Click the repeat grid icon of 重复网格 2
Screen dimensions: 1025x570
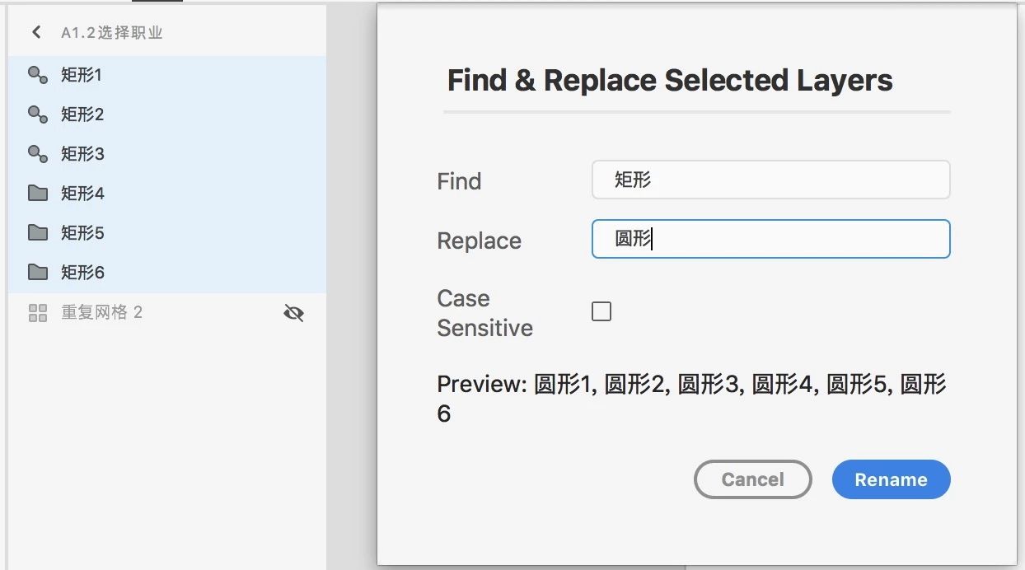(x=38, y=312)
